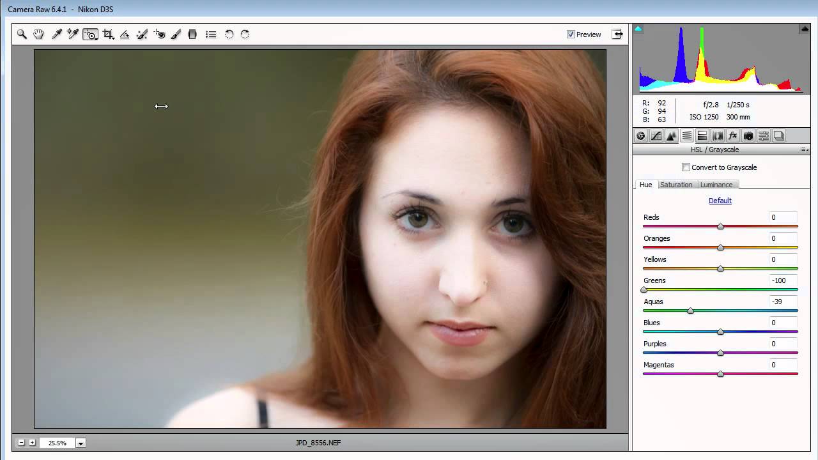Select the Crop tool
Viewport: 818px width, 460px height.
pyautogui.click(x=108, y=34)
